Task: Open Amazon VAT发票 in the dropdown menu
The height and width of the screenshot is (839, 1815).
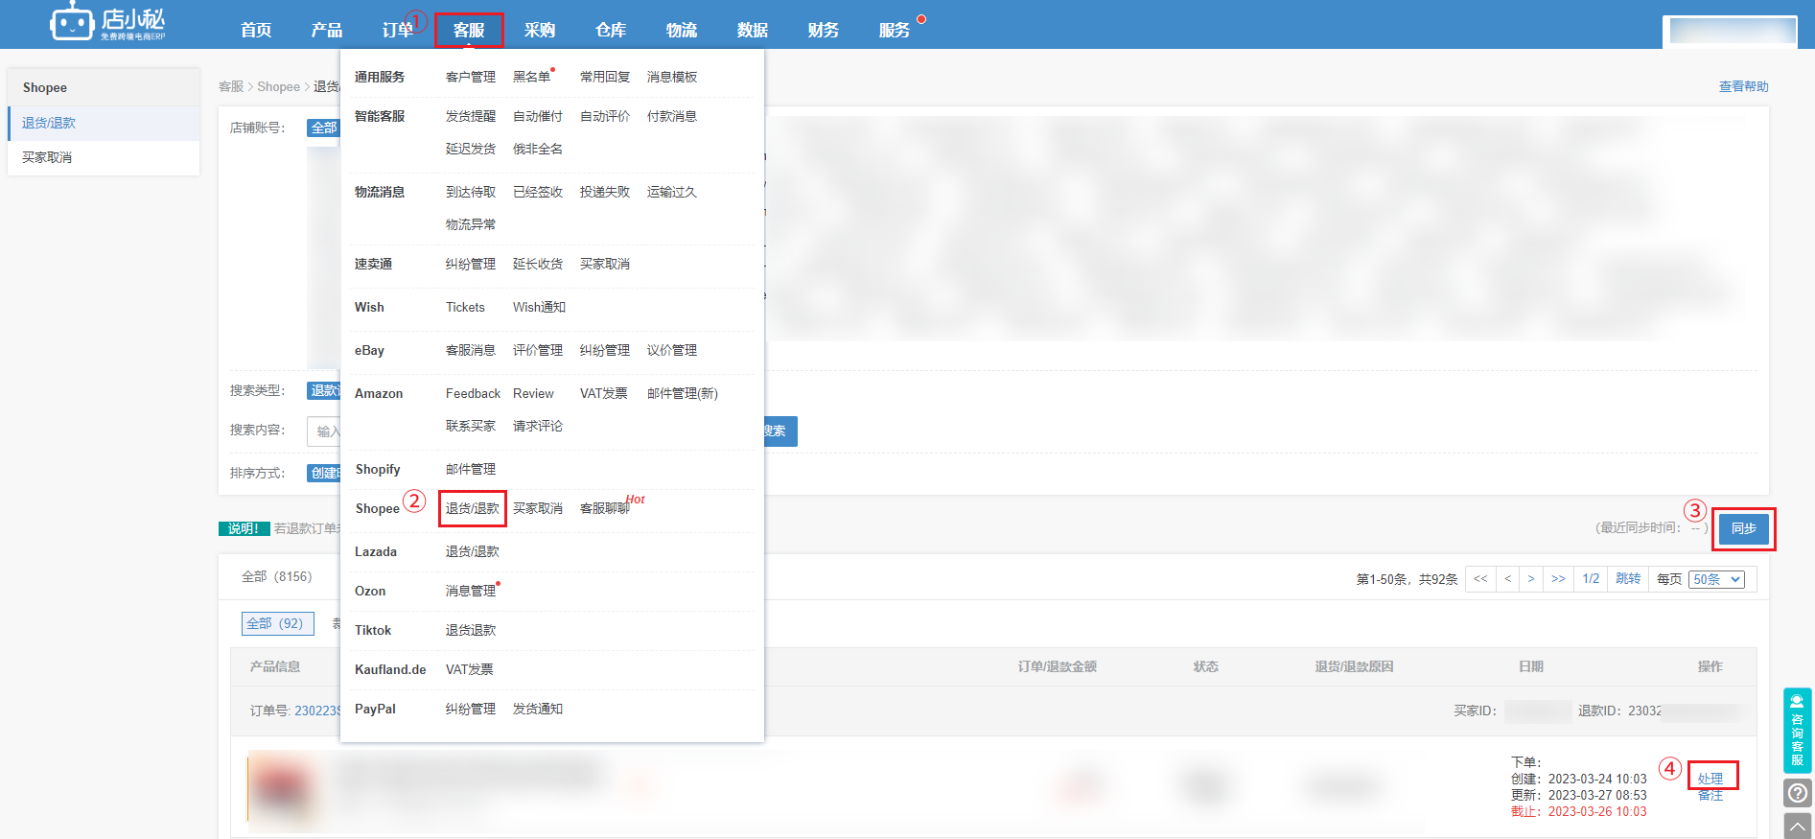Action: pyautogui.click(x=604, y=393)
